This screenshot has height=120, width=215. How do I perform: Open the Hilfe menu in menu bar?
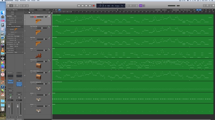pos(38,1)
